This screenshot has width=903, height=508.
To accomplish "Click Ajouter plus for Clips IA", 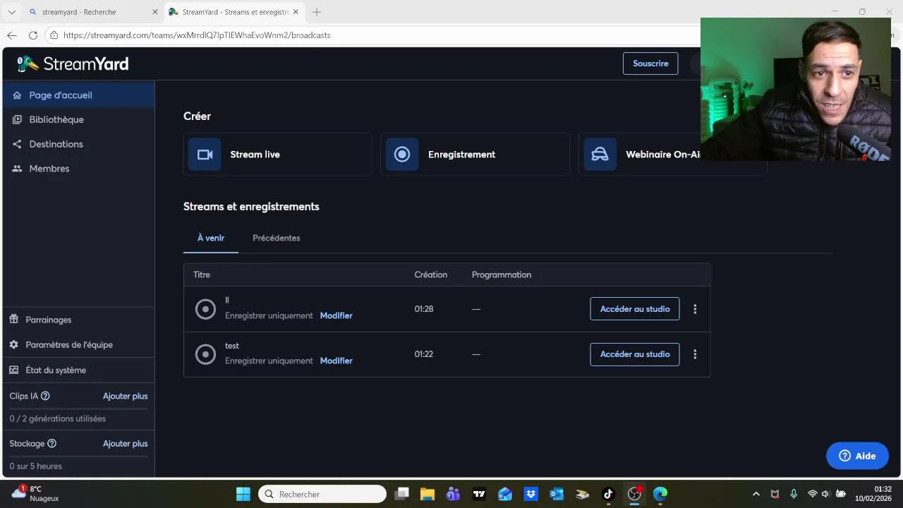I will (x=126, y=397).
